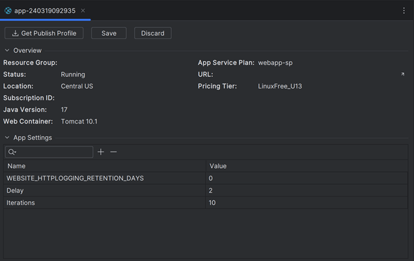
Task: Click the Resource Group label
Action: [x=30, y=62]
